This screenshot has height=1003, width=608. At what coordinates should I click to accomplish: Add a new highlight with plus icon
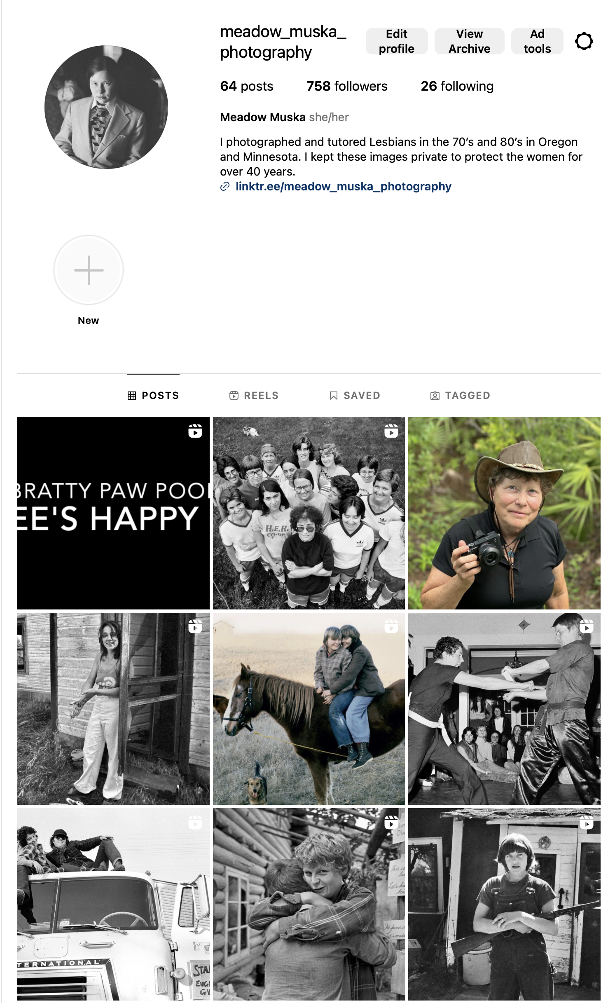point(89,270)
